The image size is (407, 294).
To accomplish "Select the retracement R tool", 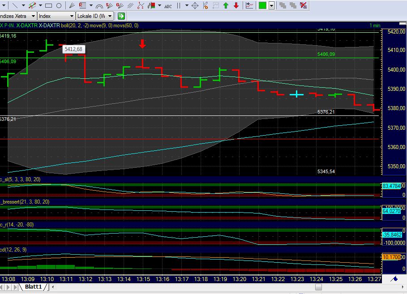I will pyautogui.click(x=82, y=5).
